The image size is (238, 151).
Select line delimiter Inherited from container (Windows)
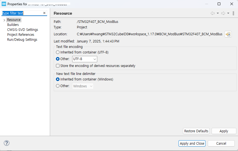click(x=58, y=79)
